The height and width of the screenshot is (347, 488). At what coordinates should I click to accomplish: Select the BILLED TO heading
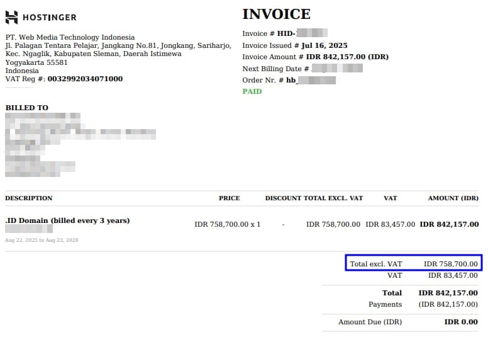pyautogui.click(x=26, y=108)
